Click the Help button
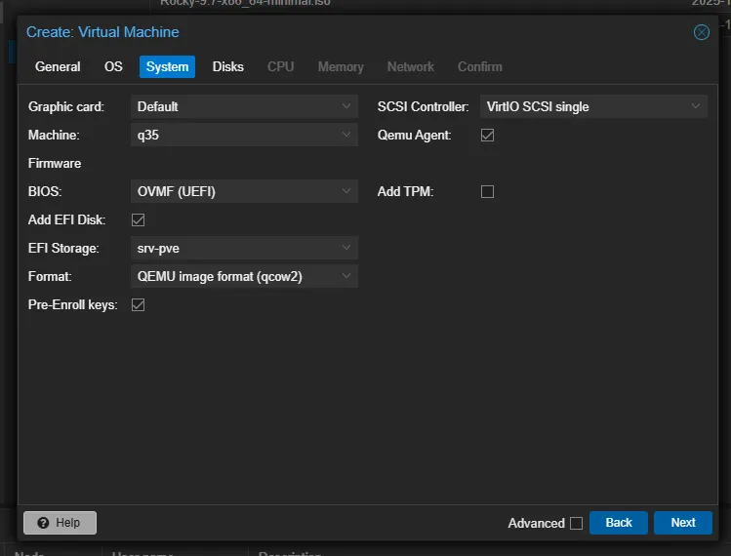 pyautogui.click(x=60, y=523)
